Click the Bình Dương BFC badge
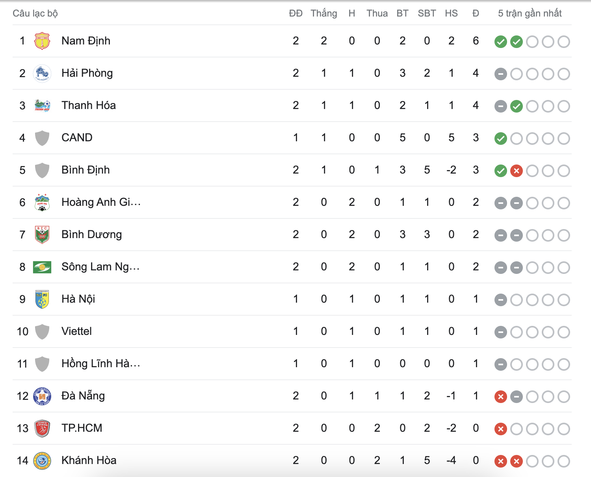The height and width of the screenshot is (477, 591). [42, 234]
